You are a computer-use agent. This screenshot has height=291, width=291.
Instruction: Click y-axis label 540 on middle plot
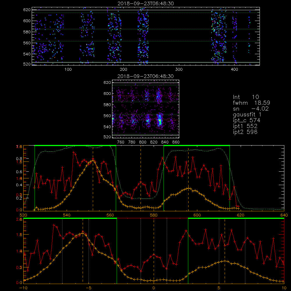107,127
